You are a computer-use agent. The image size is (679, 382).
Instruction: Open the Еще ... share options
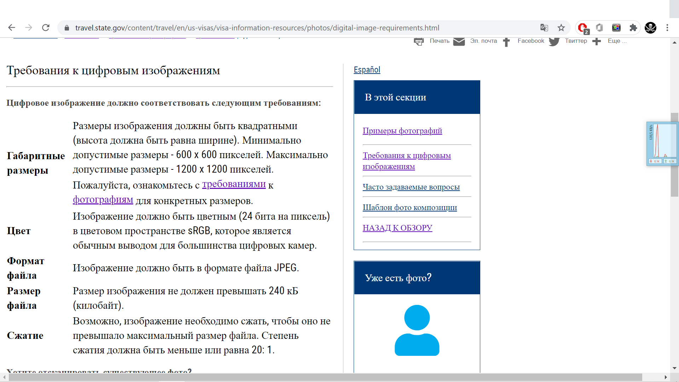617,41
